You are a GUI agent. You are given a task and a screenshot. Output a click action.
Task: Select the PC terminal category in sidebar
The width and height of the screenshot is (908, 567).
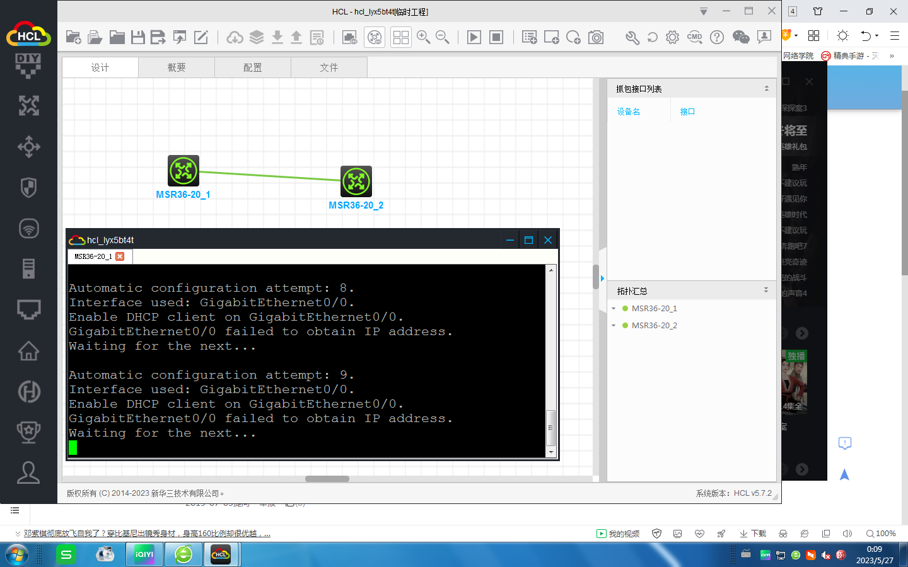click(x=28, y=309)
